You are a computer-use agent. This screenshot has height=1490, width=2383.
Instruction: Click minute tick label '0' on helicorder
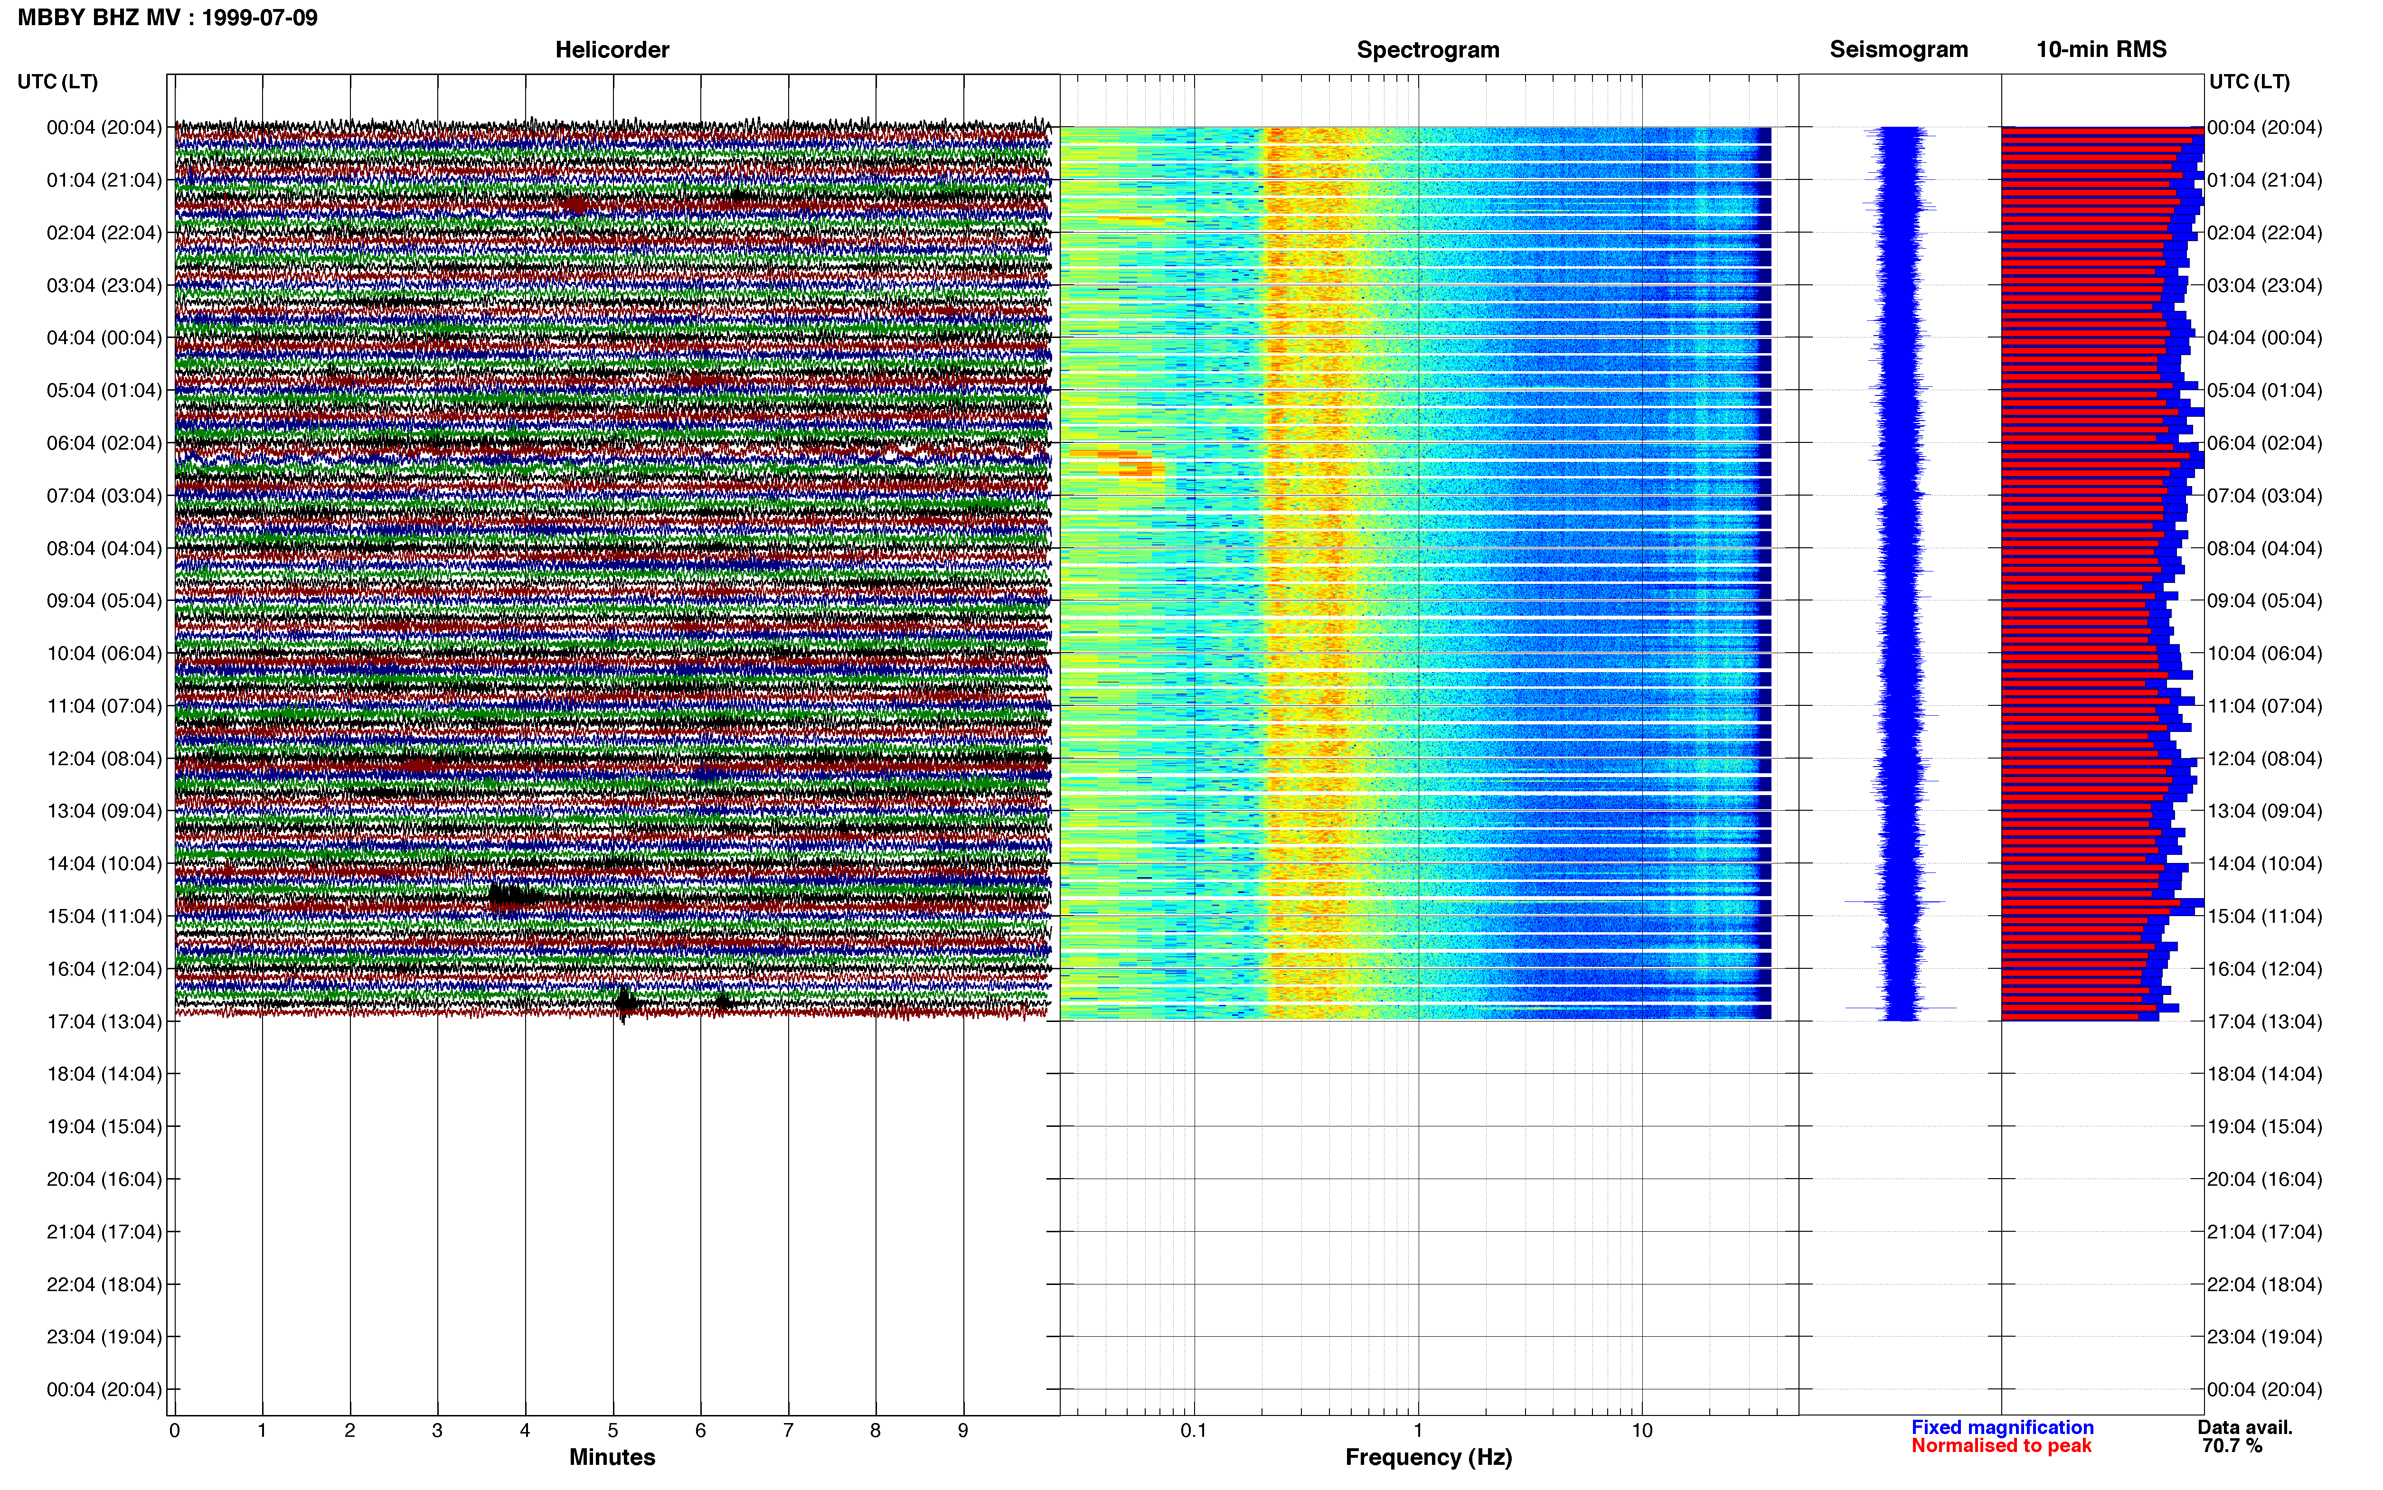174,1431
